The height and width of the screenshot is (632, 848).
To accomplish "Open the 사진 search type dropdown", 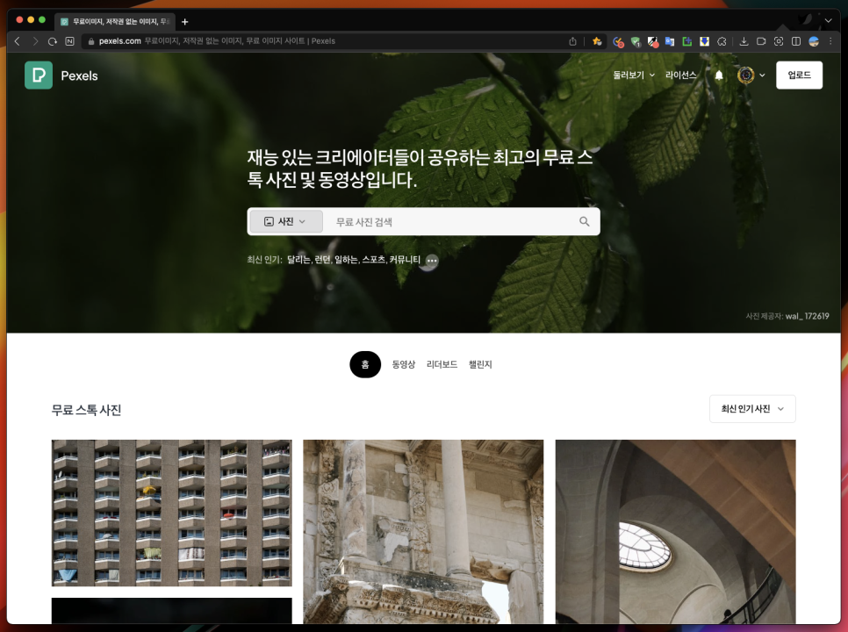I will 285,222.
